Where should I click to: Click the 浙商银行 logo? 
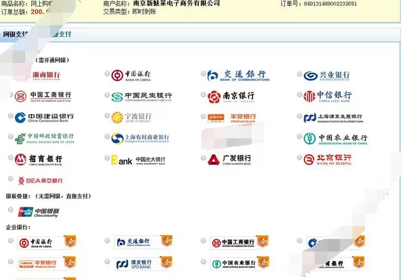click(x=46, y=75)
